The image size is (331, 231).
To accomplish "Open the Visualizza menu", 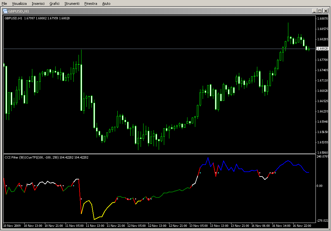I will [19, 4].
